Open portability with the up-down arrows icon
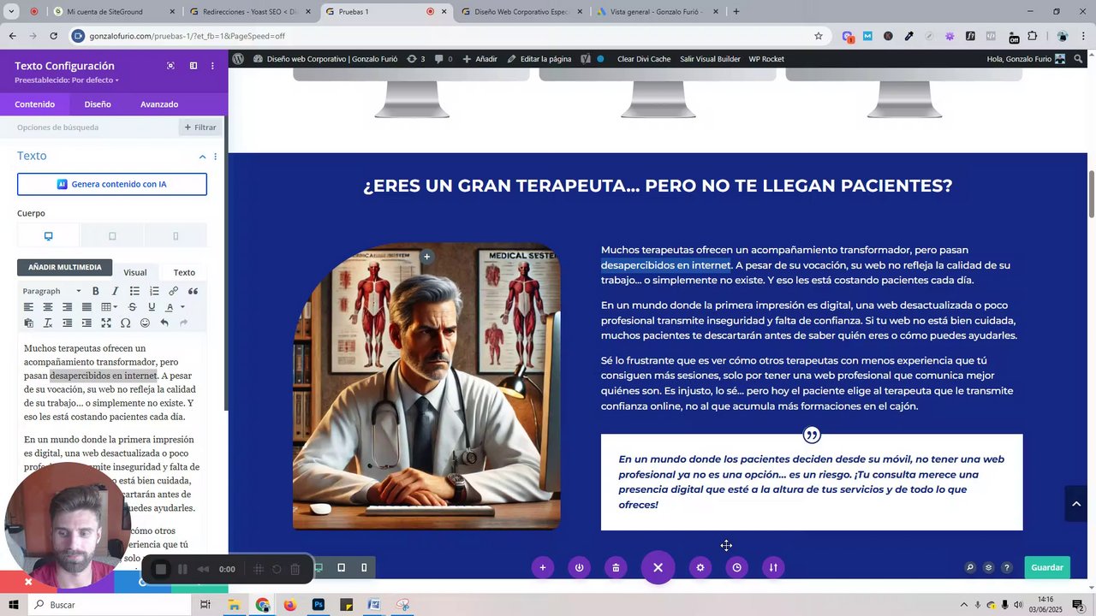1096x616 pixels. [x=773, y=567]
